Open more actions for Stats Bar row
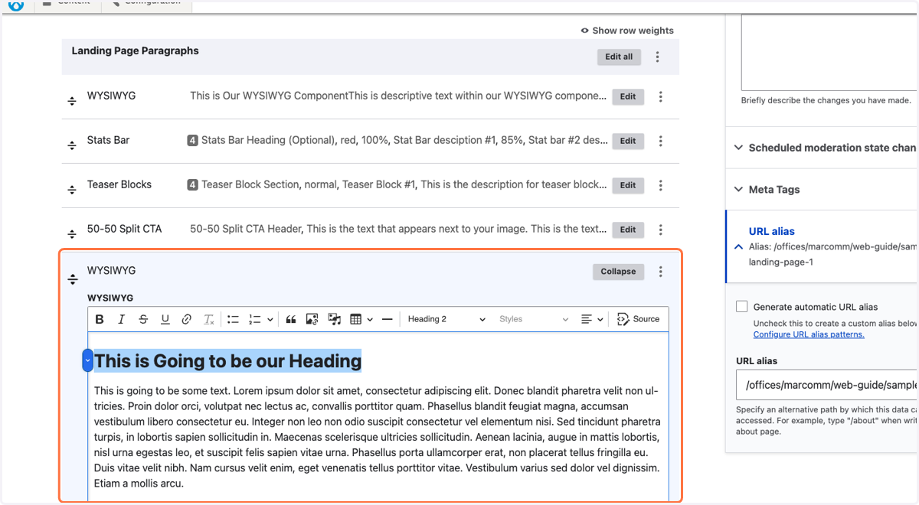 click(x=661, y=142)
